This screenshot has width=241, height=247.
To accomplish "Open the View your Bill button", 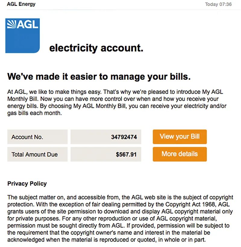I will click(180, 137).
